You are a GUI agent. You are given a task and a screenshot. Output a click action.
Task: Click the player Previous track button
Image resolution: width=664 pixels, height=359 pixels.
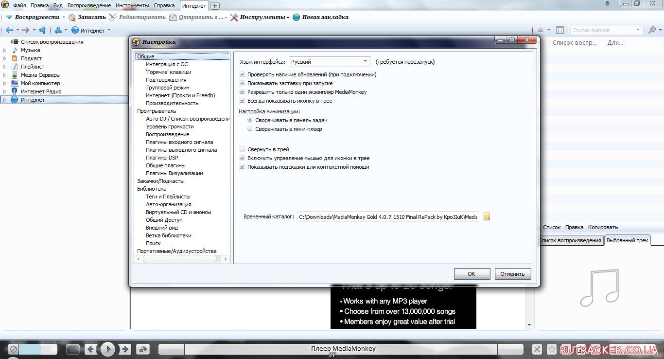(91, 349)
